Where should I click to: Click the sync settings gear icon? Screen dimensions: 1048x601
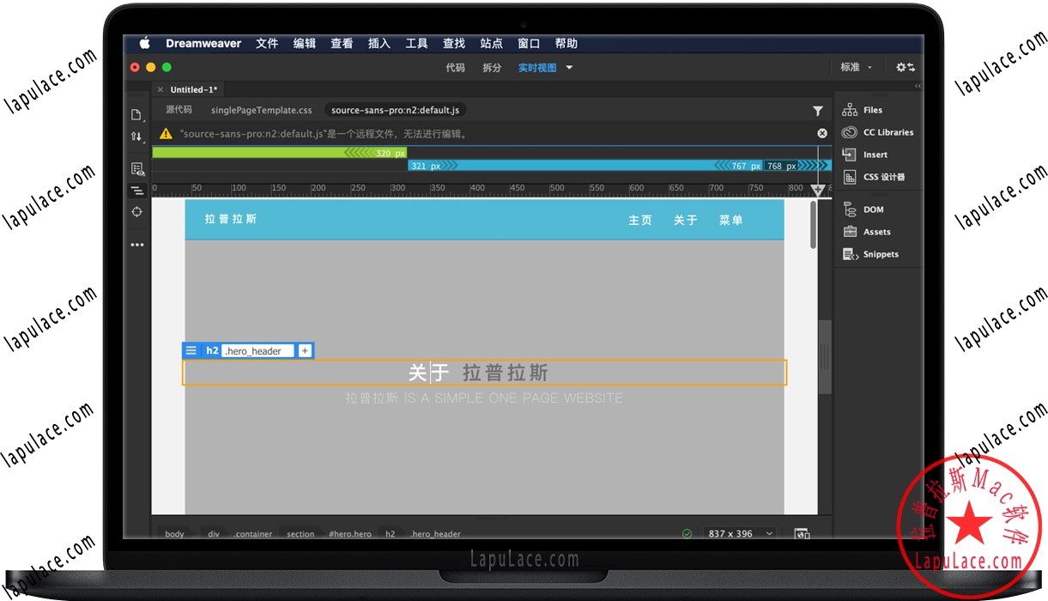905,67
